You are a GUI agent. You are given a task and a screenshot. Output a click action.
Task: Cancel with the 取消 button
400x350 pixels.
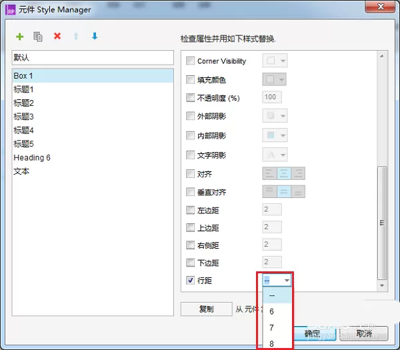coord(364,333)
